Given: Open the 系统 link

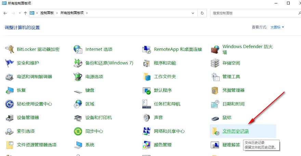Looking at the screenshot, I should 90,145.
